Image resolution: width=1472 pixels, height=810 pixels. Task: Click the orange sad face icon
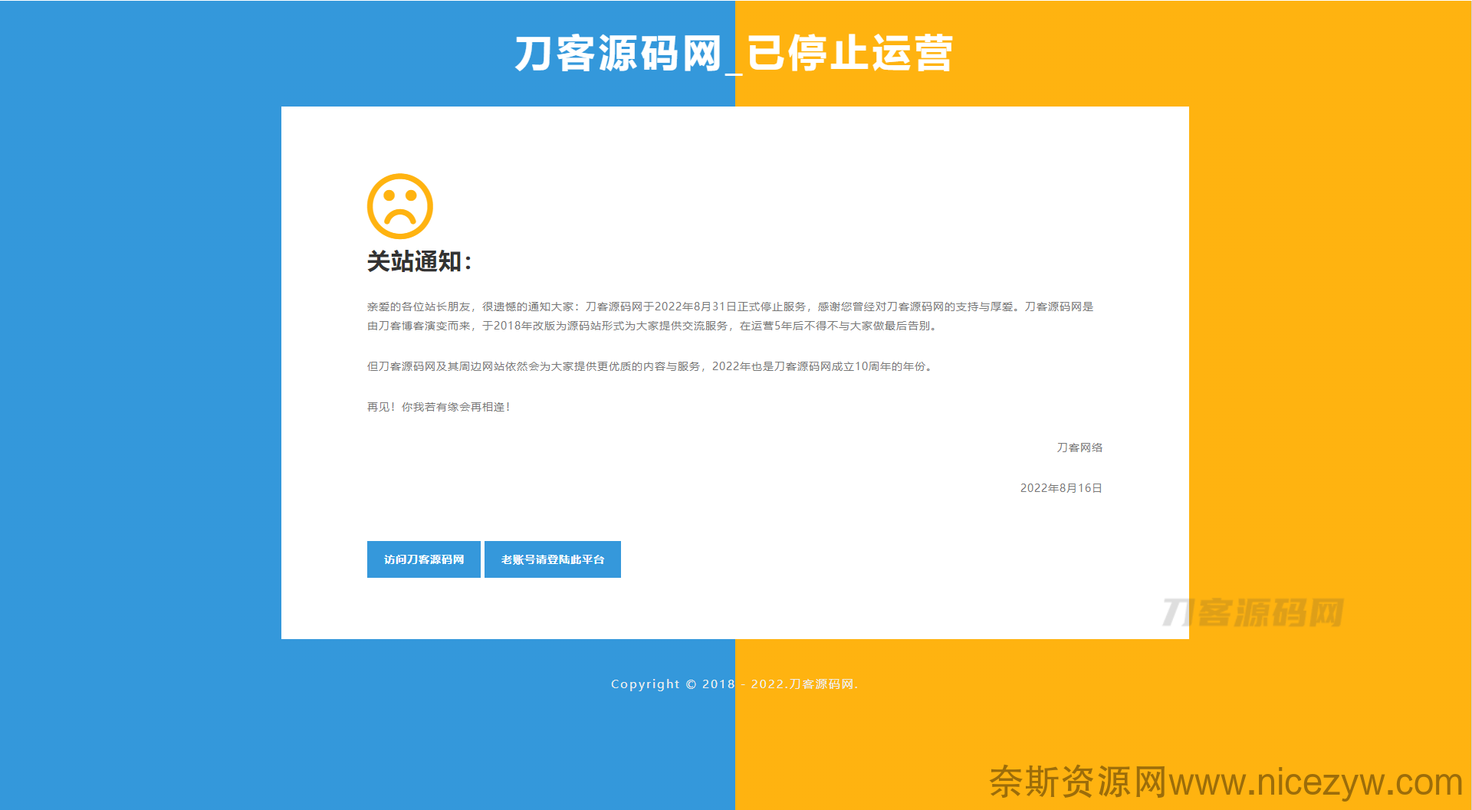click(400, 206)
